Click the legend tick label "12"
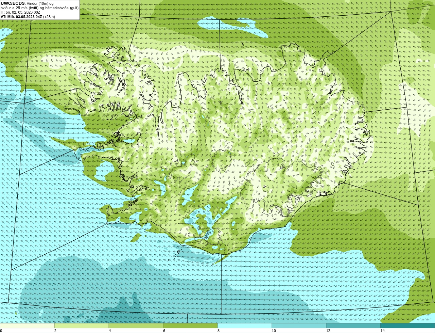The width and height of the screenshot is (435, 333). [328, 331]
